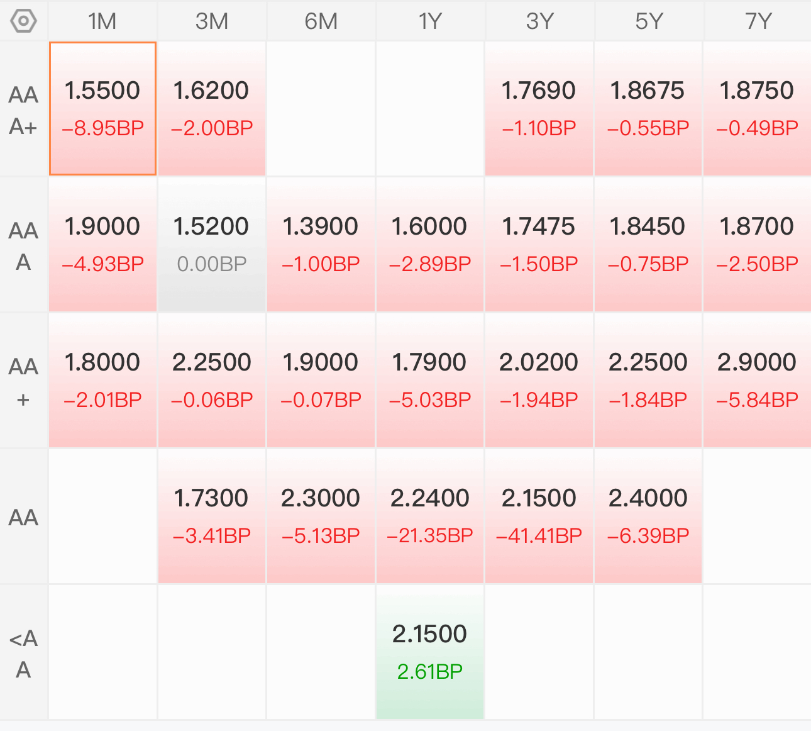Open AAA 1M cell 1.9000
Viewport: 811px width, 731px height.
tap(102, 245)
